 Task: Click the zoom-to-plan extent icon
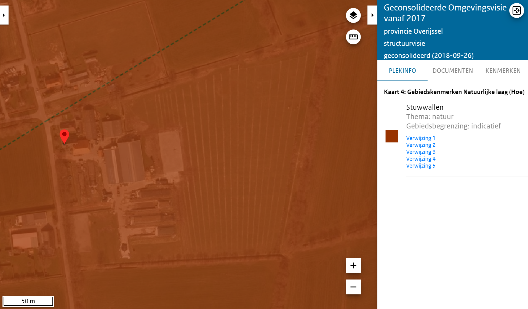516,11
